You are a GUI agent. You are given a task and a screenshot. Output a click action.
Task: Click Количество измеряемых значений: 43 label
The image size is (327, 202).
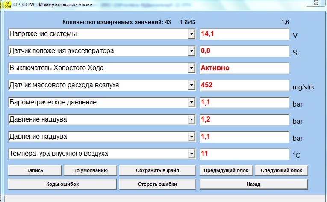tap(117, 22)
